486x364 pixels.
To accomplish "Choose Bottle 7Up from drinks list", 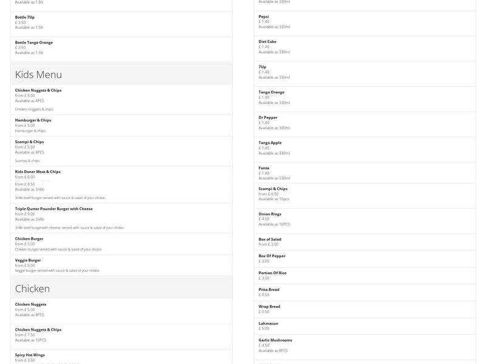I will pos(121,22).
